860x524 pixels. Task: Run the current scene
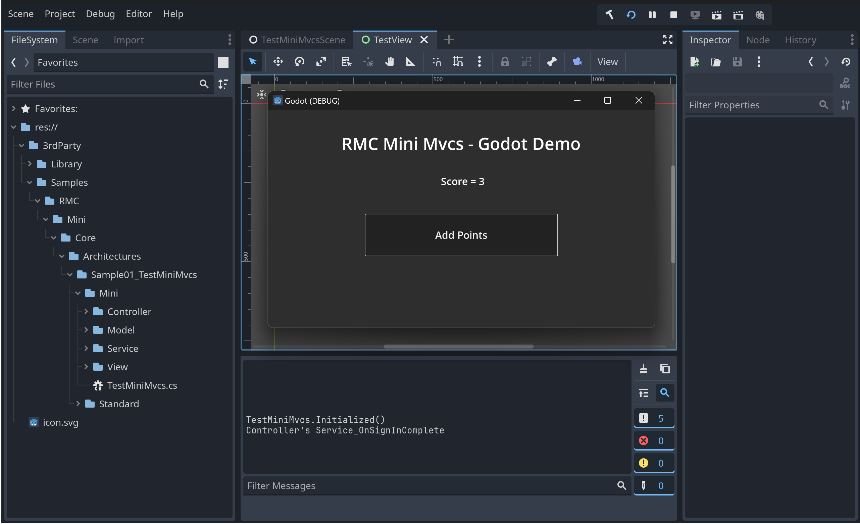pyautogui.click(x=717, y=15)
